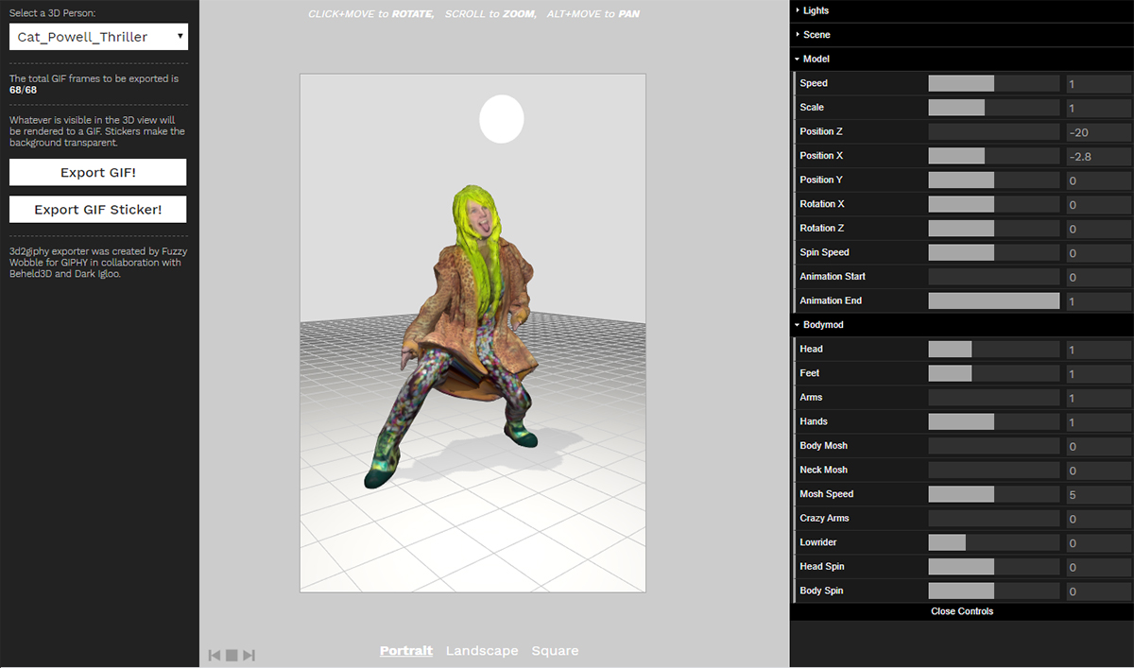This screenshot has width=1134, height=668.
Task: Switch to the Landscape view format
Action: (482, 650)
